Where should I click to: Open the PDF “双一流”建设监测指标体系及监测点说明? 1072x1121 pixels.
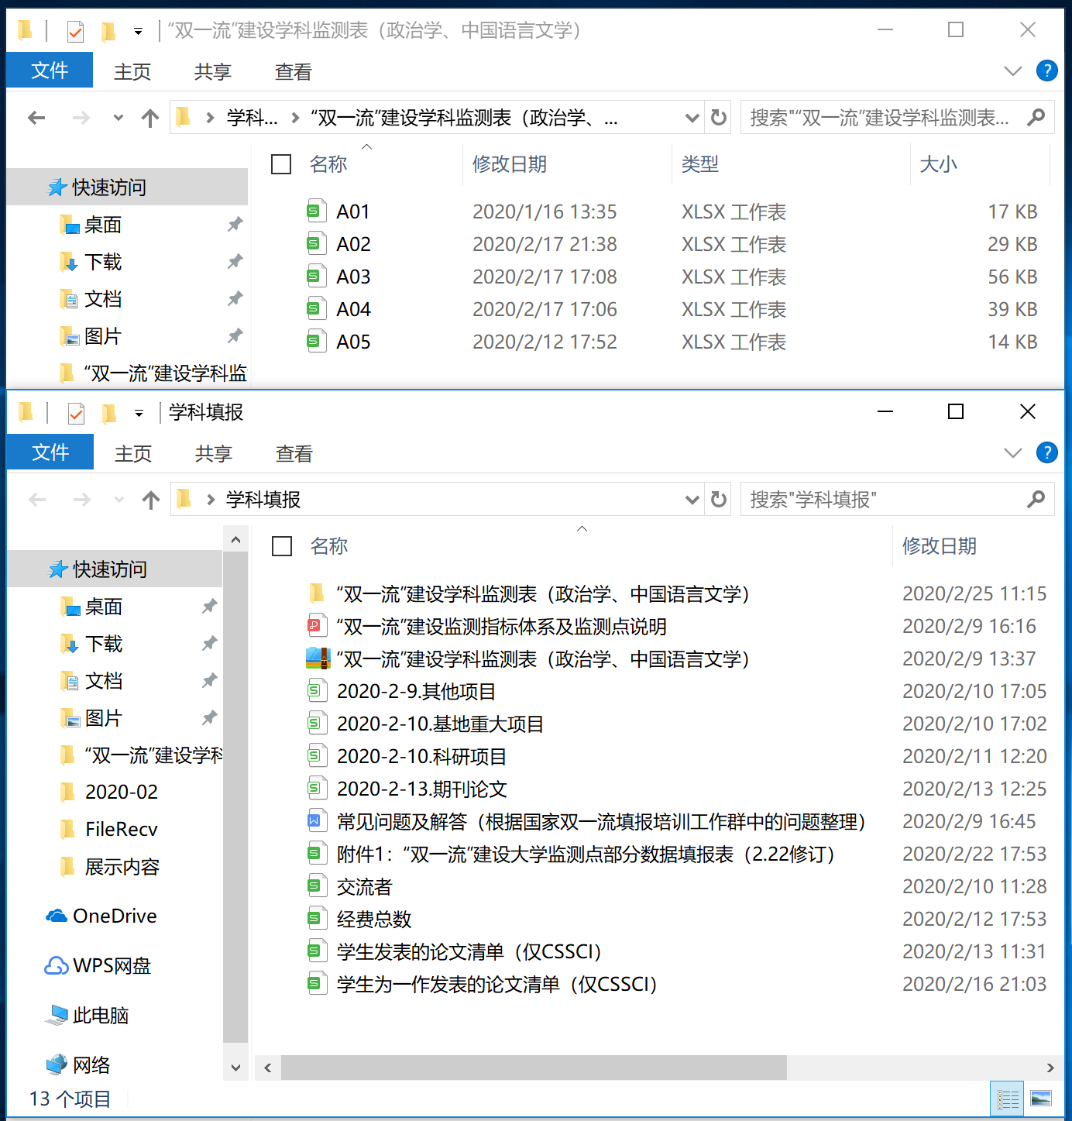[x=501, y=627]
